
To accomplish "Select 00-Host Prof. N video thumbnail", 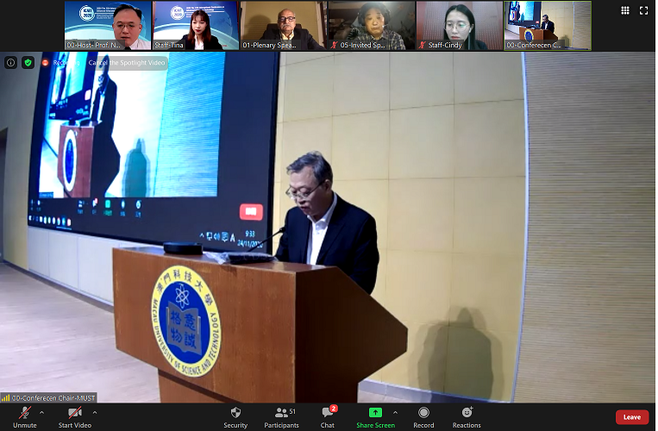I will click(108, 26).
